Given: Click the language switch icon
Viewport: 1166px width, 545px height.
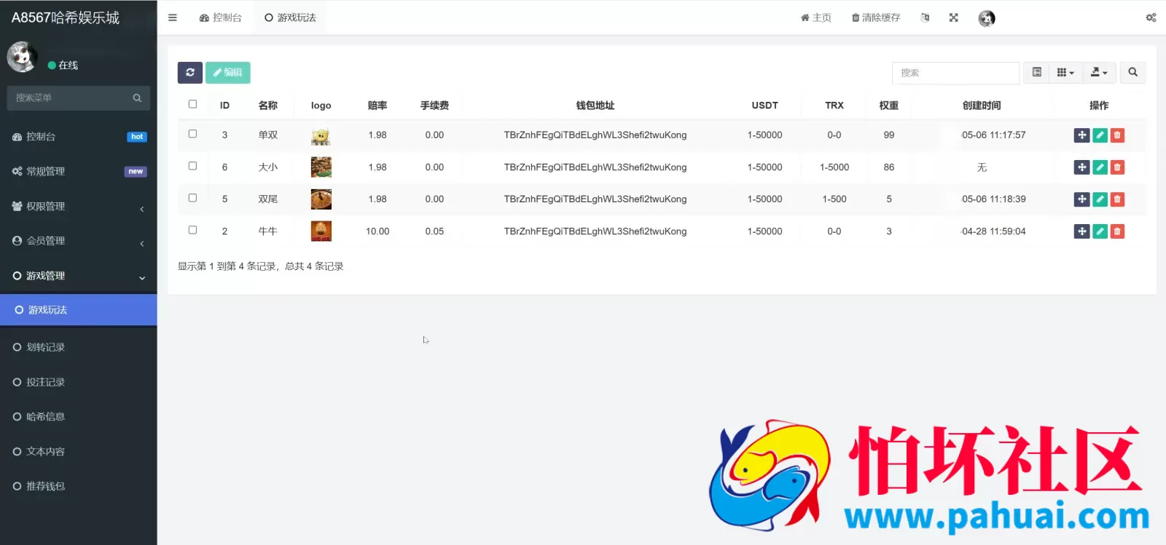Looking at the screenshot, I should pyautogui.click(x=925, y=17).
